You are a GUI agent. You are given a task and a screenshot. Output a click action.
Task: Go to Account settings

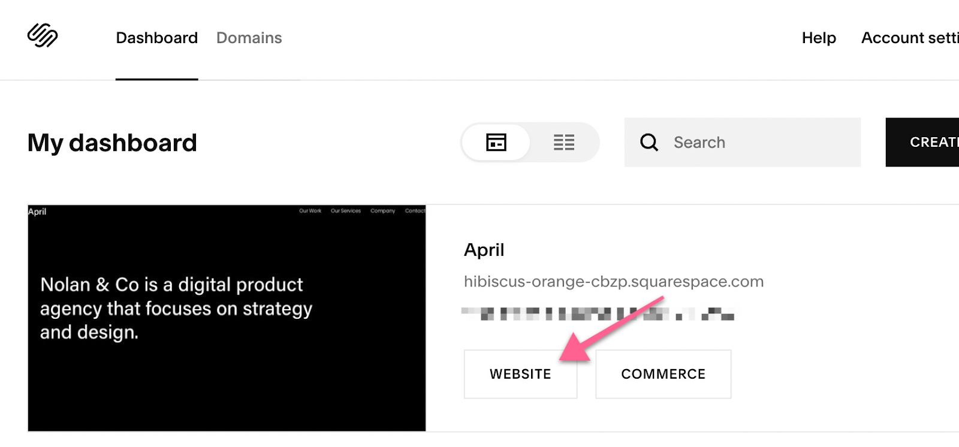tap(909, 38)
